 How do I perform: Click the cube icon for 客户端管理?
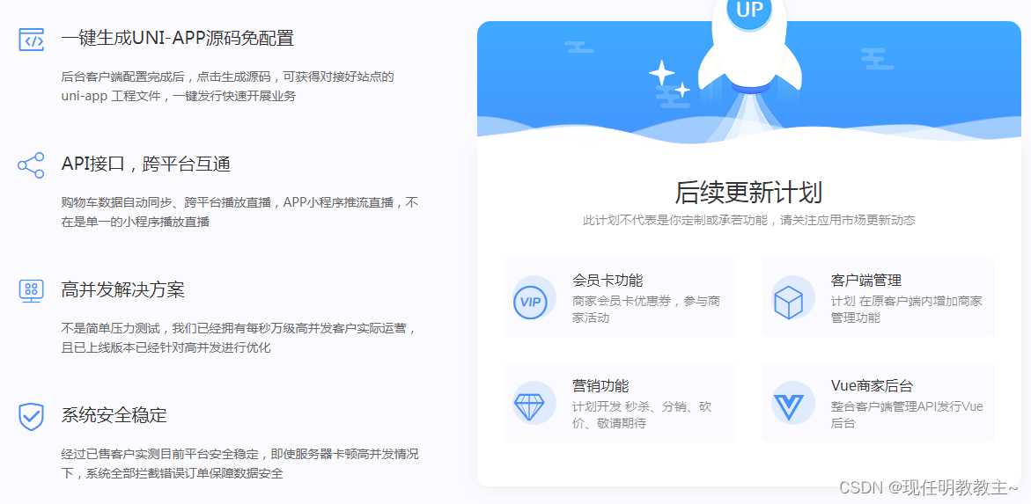point(788,303)
